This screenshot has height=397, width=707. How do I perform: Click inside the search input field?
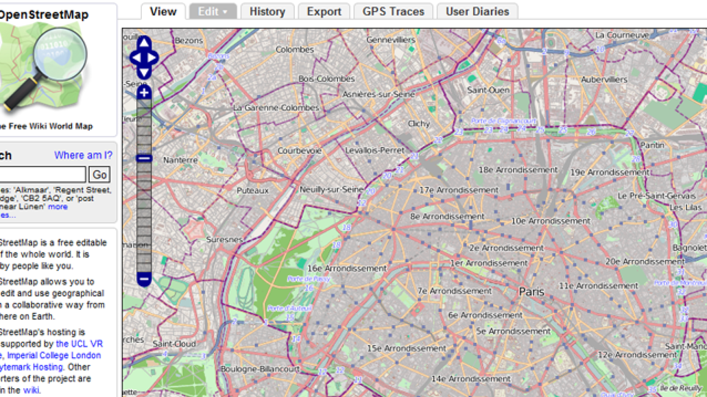tap(42, 174)
